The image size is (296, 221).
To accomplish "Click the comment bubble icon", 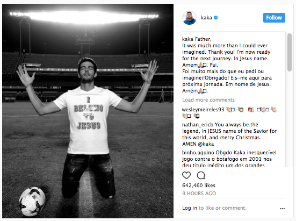I will 201,175.
